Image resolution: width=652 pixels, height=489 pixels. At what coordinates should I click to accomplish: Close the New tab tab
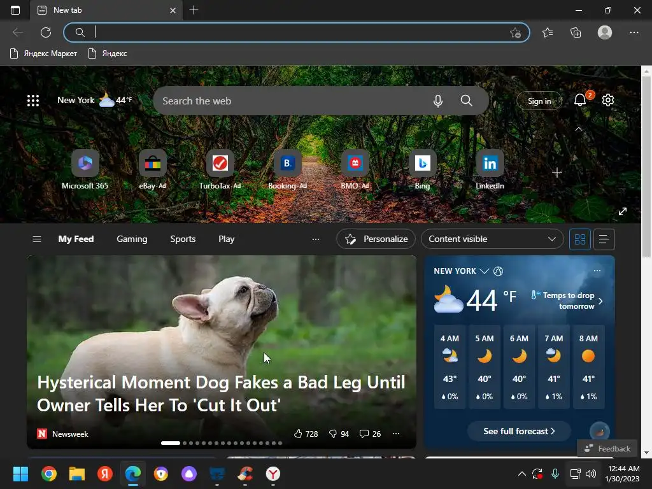(173, 10)
